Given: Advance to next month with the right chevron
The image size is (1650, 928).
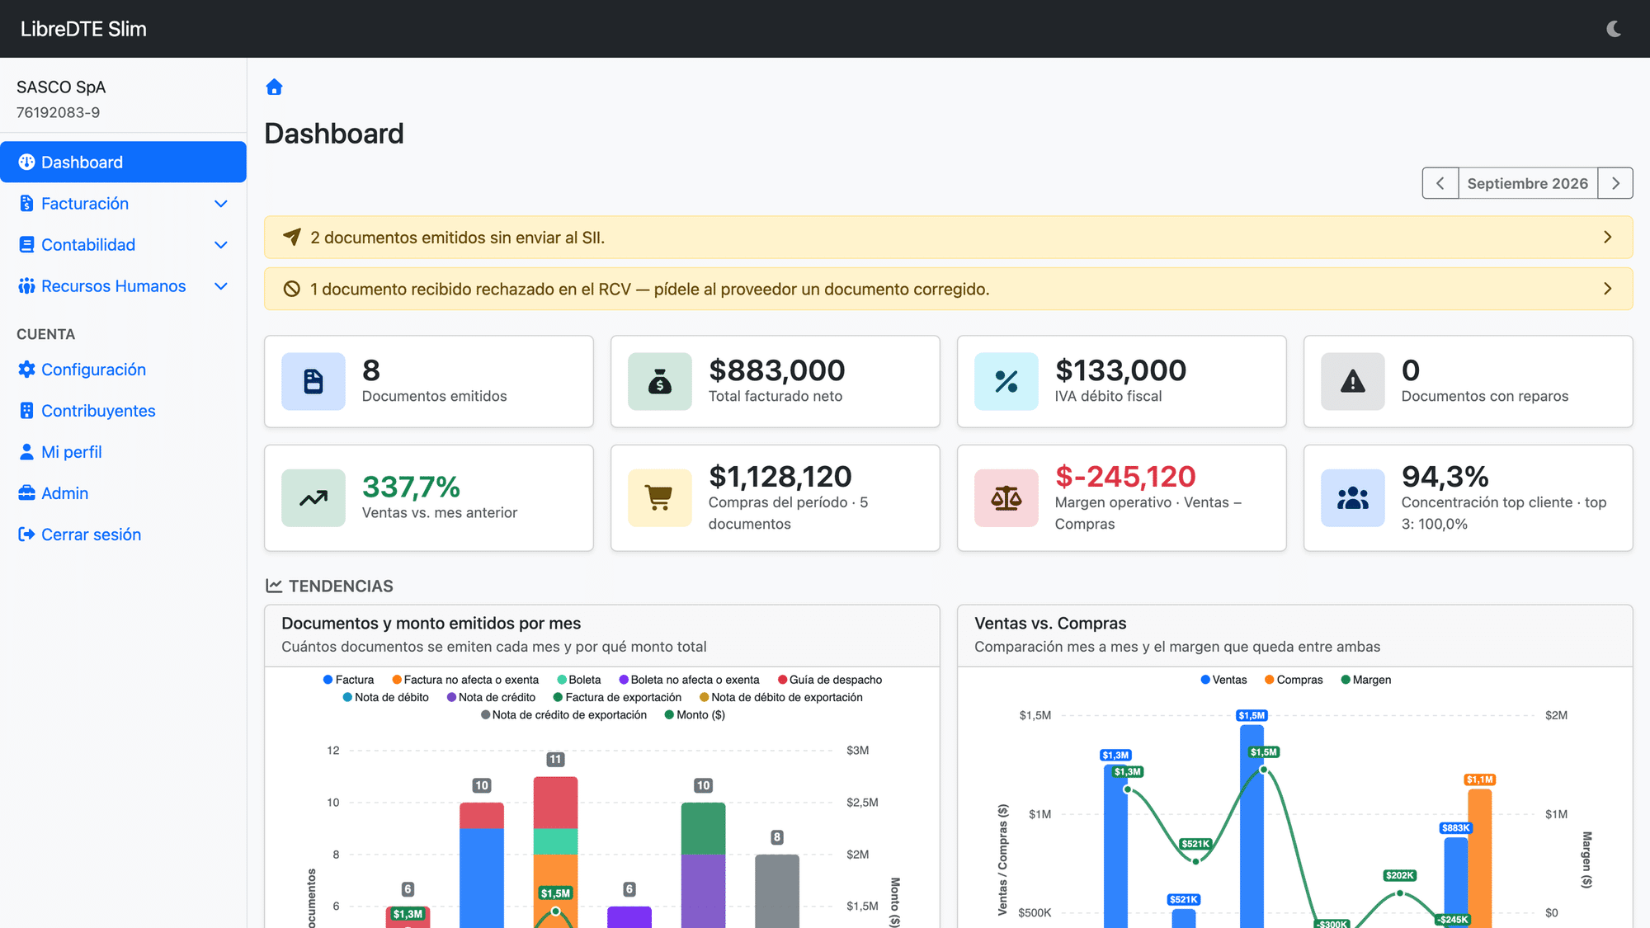Looking at the screenshot, I should (1615, 183).
